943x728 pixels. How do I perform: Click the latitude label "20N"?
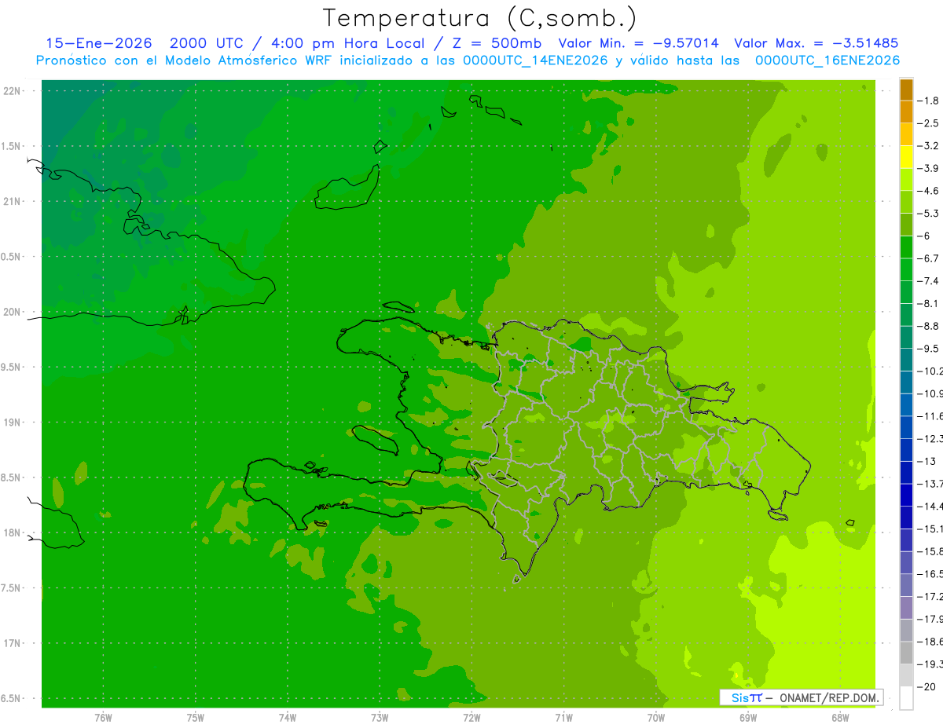pyautogui.click(x=13, y=313)
